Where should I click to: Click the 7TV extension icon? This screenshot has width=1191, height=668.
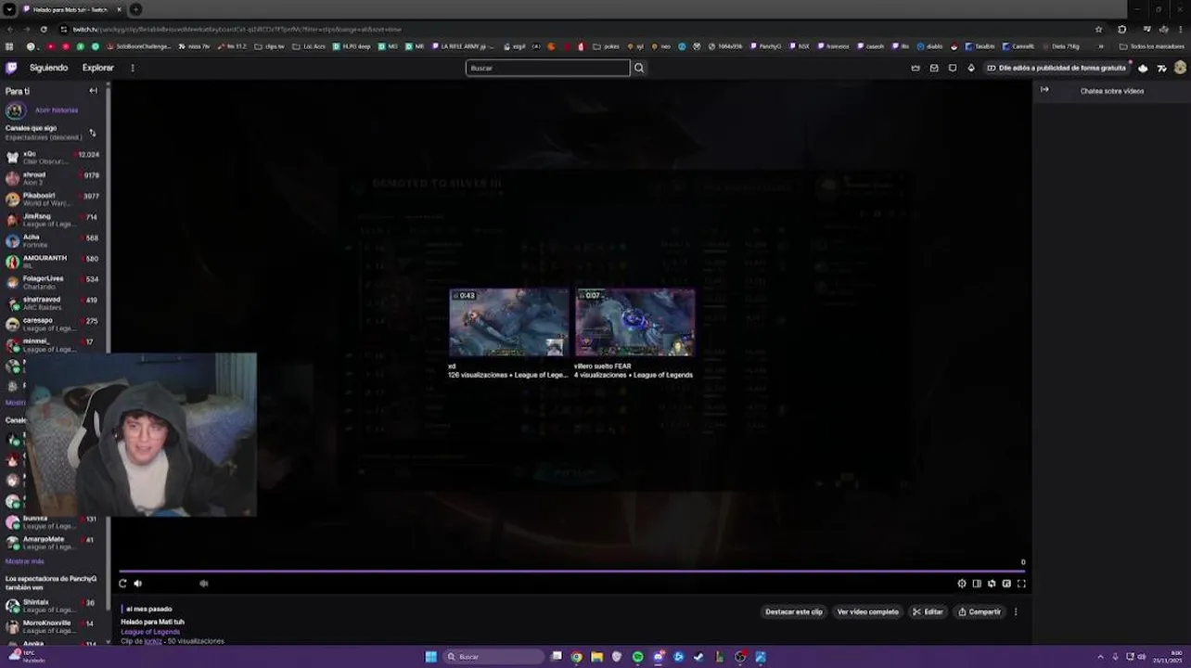click(x=1161, y=68)
